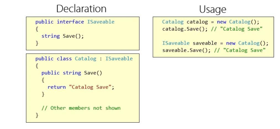
Task: Select the ISaveable interface name in declaration
Action: coord(101,22)
